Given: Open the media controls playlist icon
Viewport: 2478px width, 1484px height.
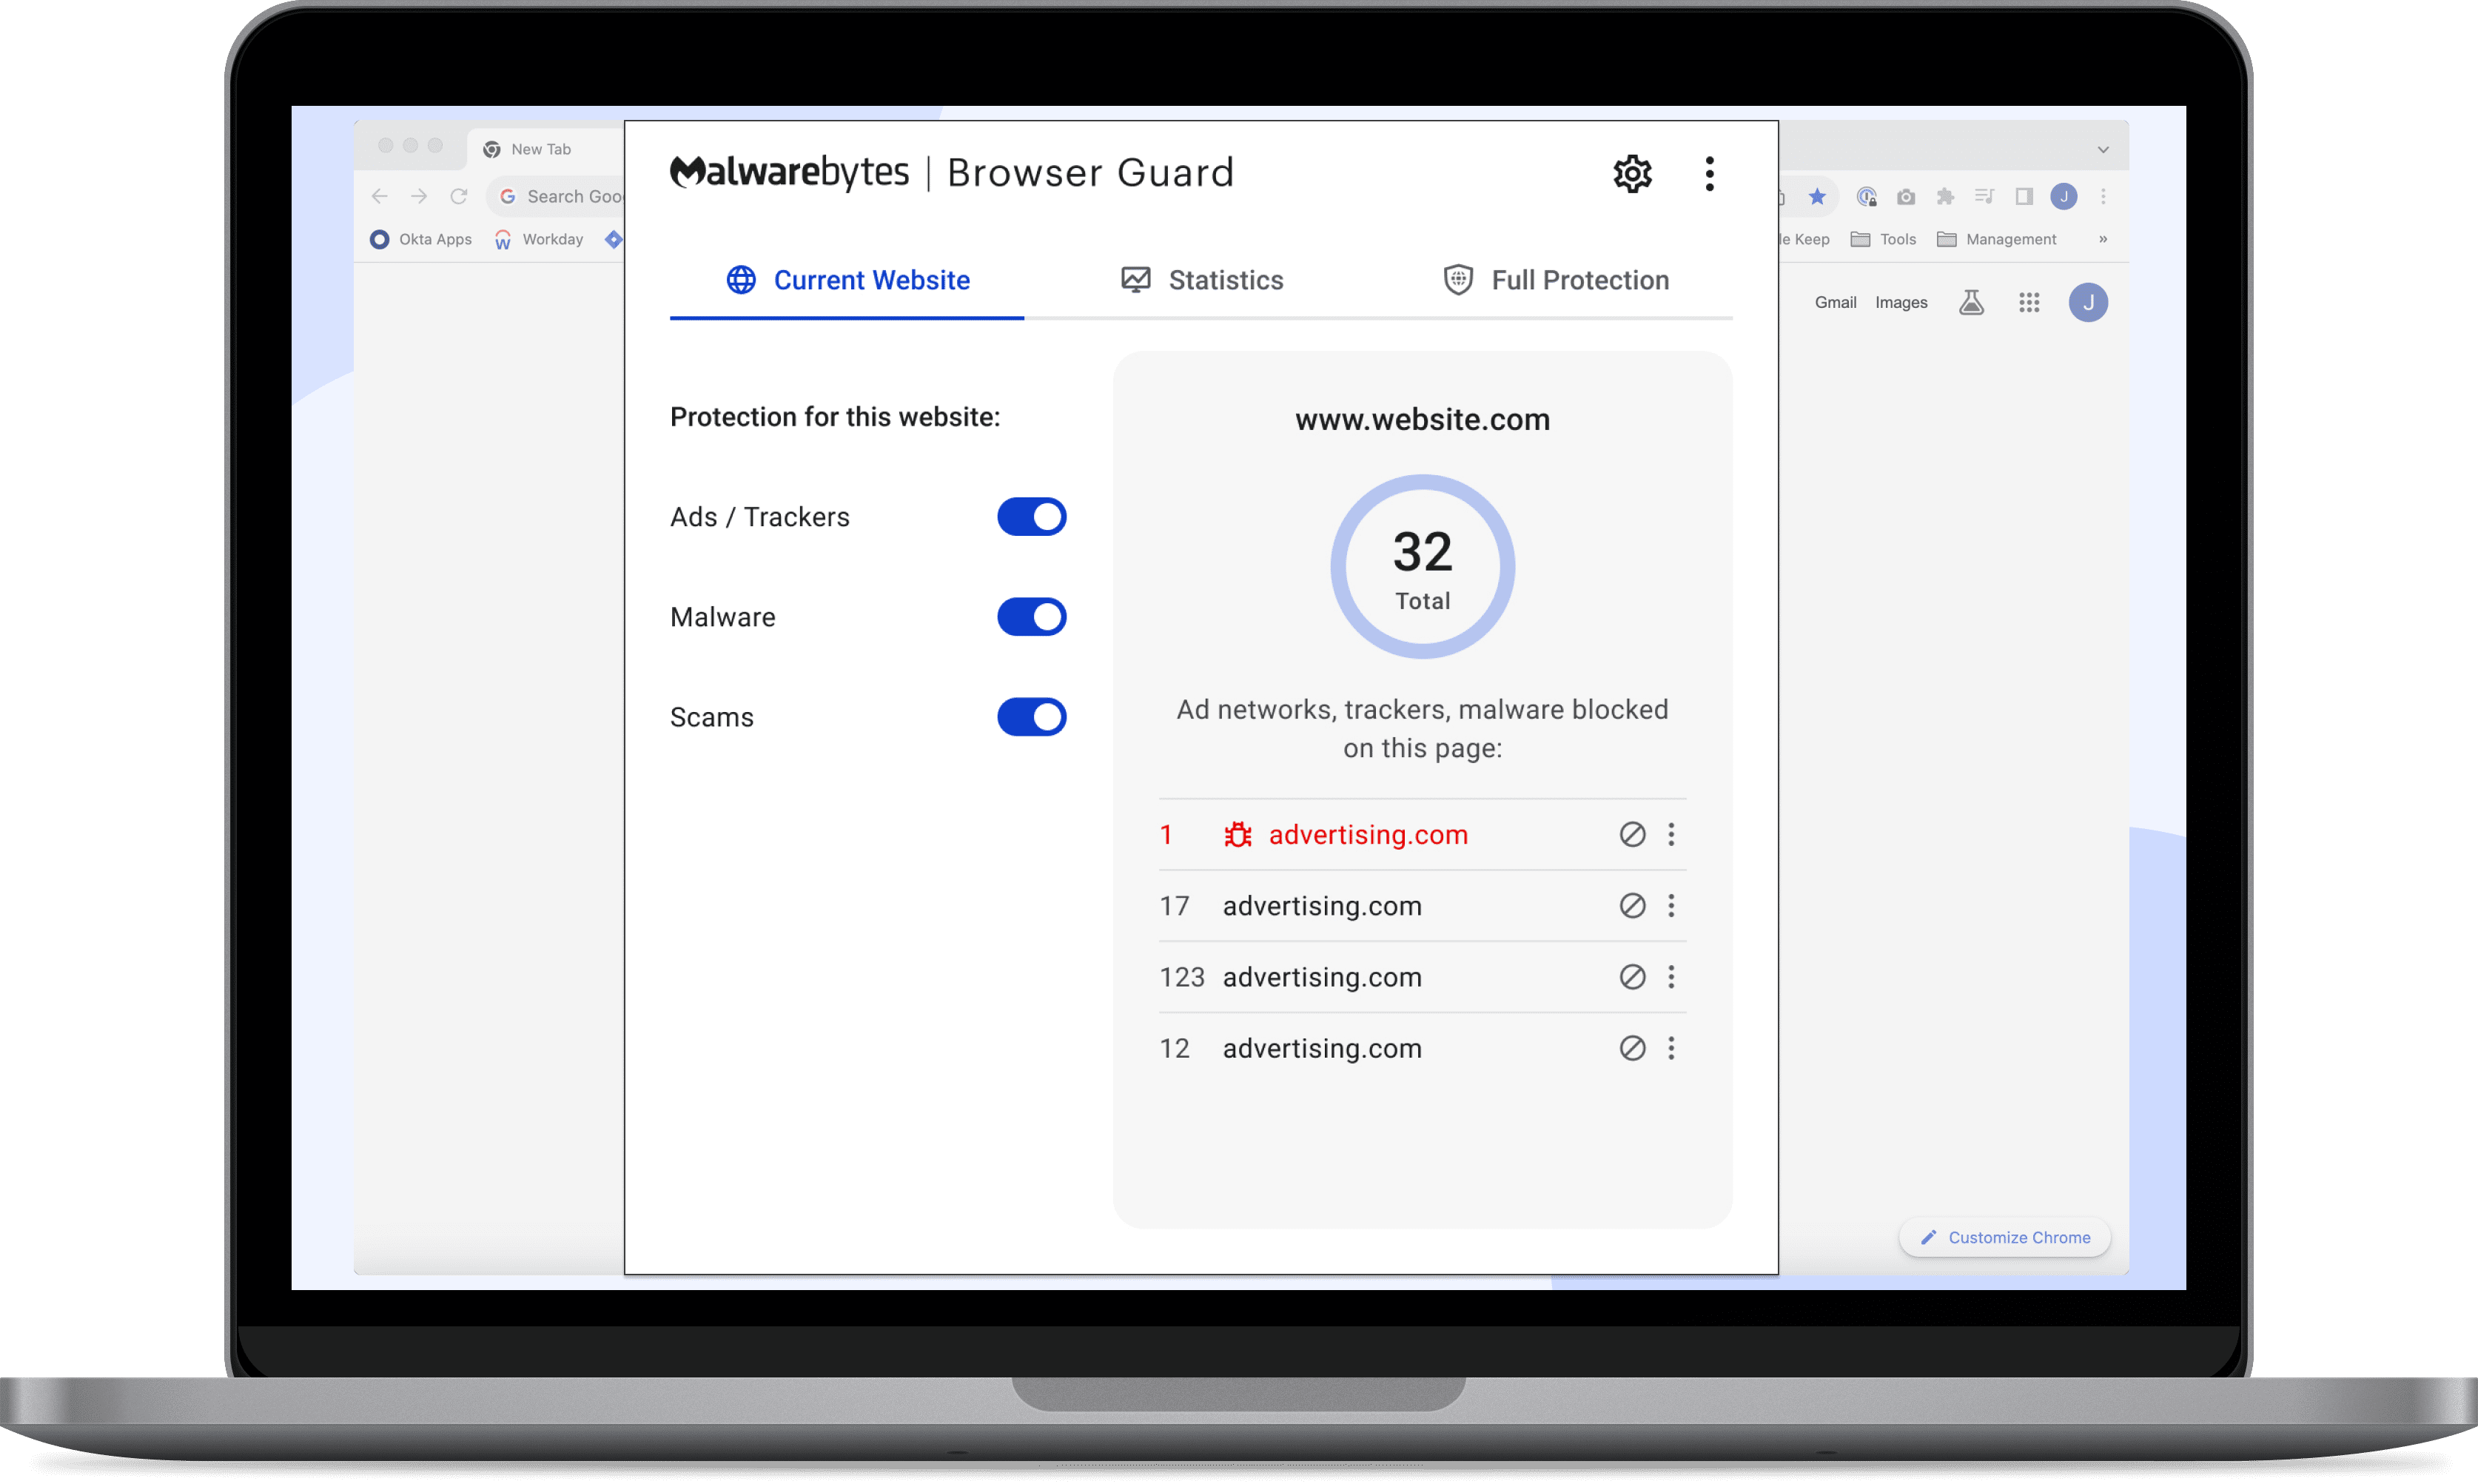Looking at the screenshot, I should pyautogui.click(x=1985, y=197).
